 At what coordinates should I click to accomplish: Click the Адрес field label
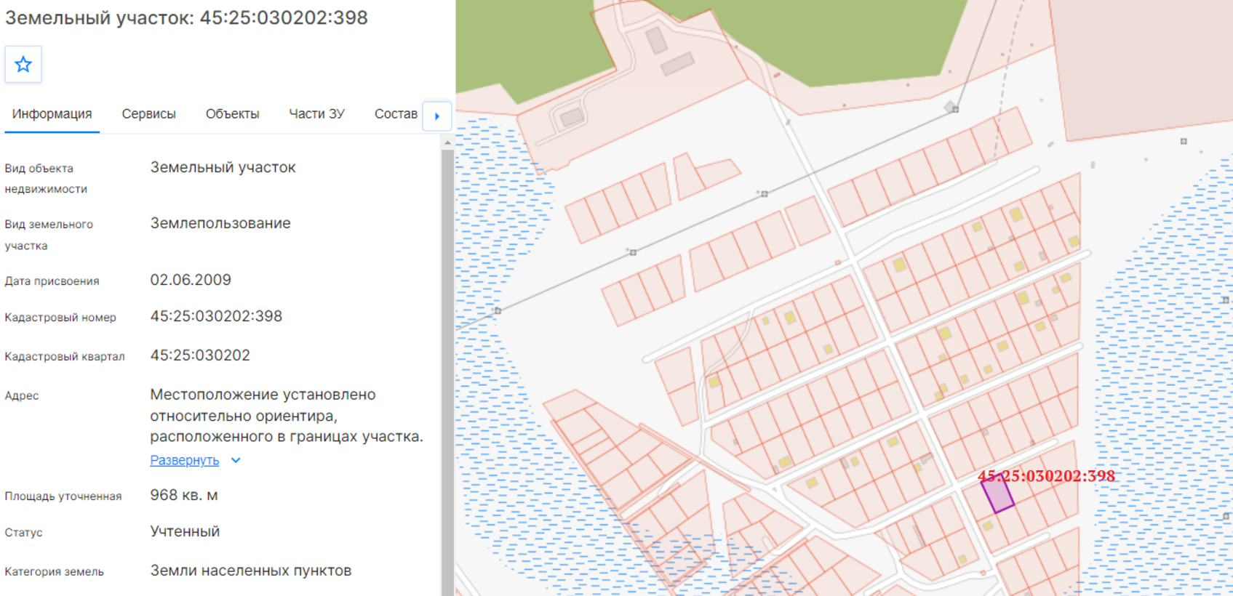[x=22, y=395]
